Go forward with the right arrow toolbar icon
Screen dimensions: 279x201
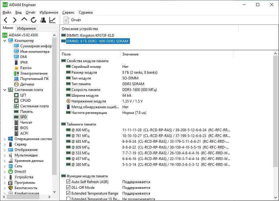[x=15, y=20]
